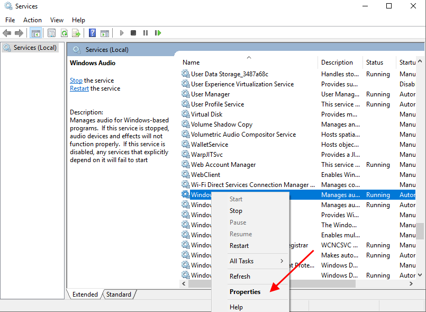Click the Export List toolbar icon
This screenshot has width=426, height=312.
pos(76,33)
